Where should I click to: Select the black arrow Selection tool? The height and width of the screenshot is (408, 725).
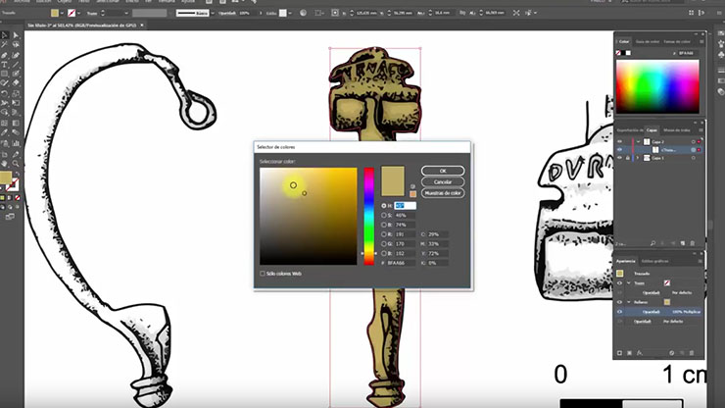(x=5, y=35)
